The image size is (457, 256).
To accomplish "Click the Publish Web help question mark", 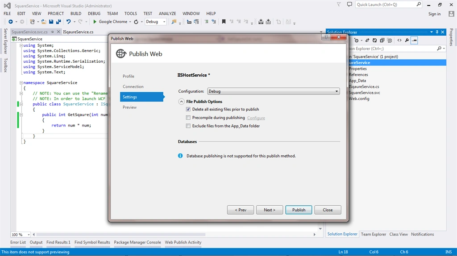I will (x=326, y=37).
